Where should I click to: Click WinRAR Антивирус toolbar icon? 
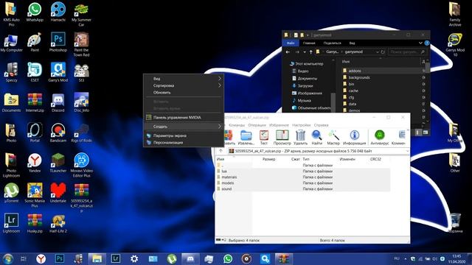[x=380, y=138]
